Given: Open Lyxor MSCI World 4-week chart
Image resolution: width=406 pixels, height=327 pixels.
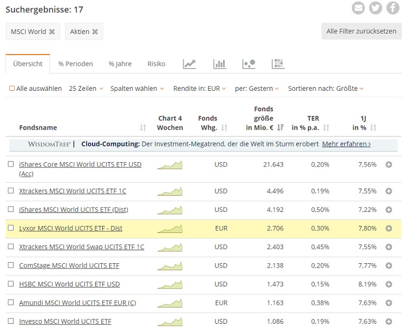Looking at the screenshot, I should 170,229.
